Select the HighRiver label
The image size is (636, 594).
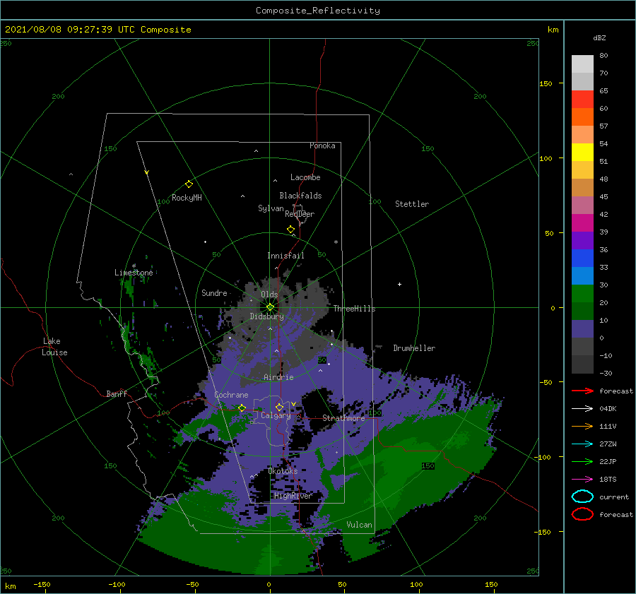293,496
